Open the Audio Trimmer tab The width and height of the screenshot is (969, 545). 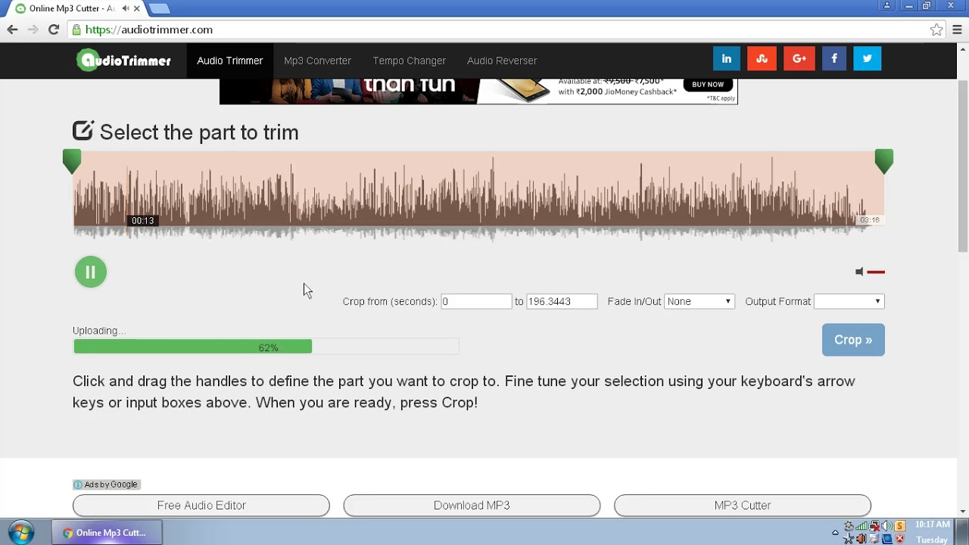pos(230,61)
